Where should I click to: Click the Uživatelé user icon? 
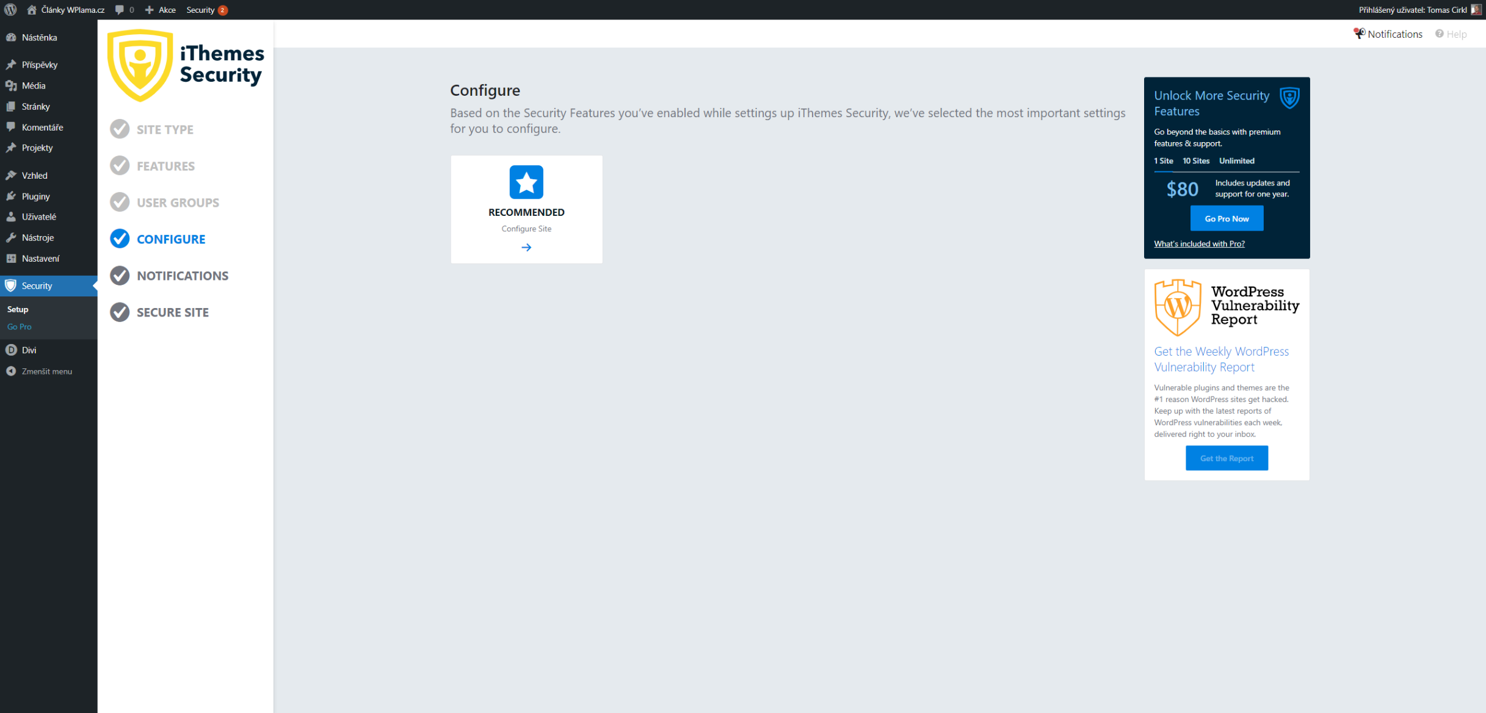[x=11, y=217]
